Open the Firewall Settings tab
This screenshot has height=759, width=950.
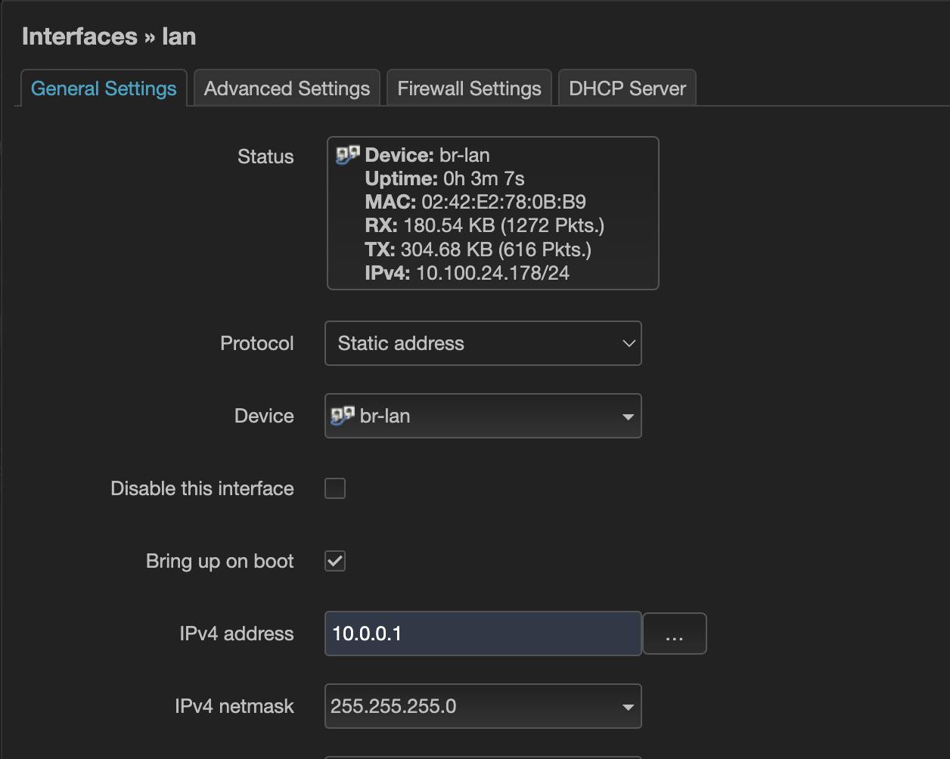[x=468, y=88]
